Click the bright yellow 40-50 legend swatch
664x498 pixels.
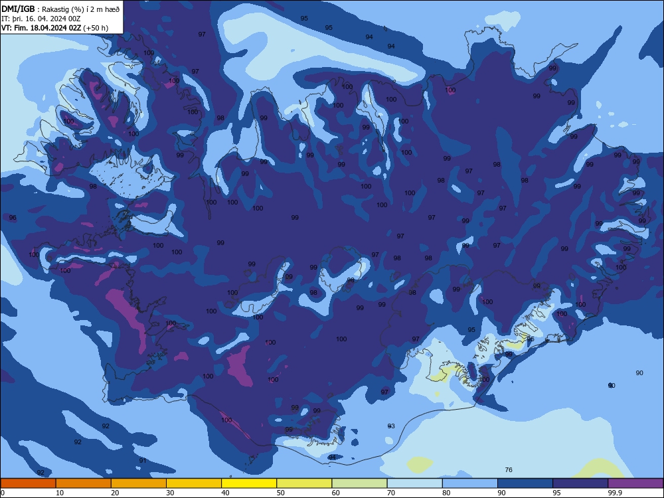point(249,483)
